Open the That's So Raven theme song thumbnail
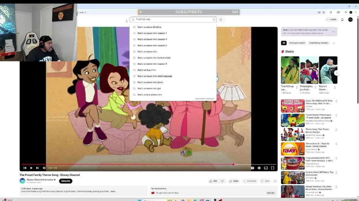 click(293, 149)
